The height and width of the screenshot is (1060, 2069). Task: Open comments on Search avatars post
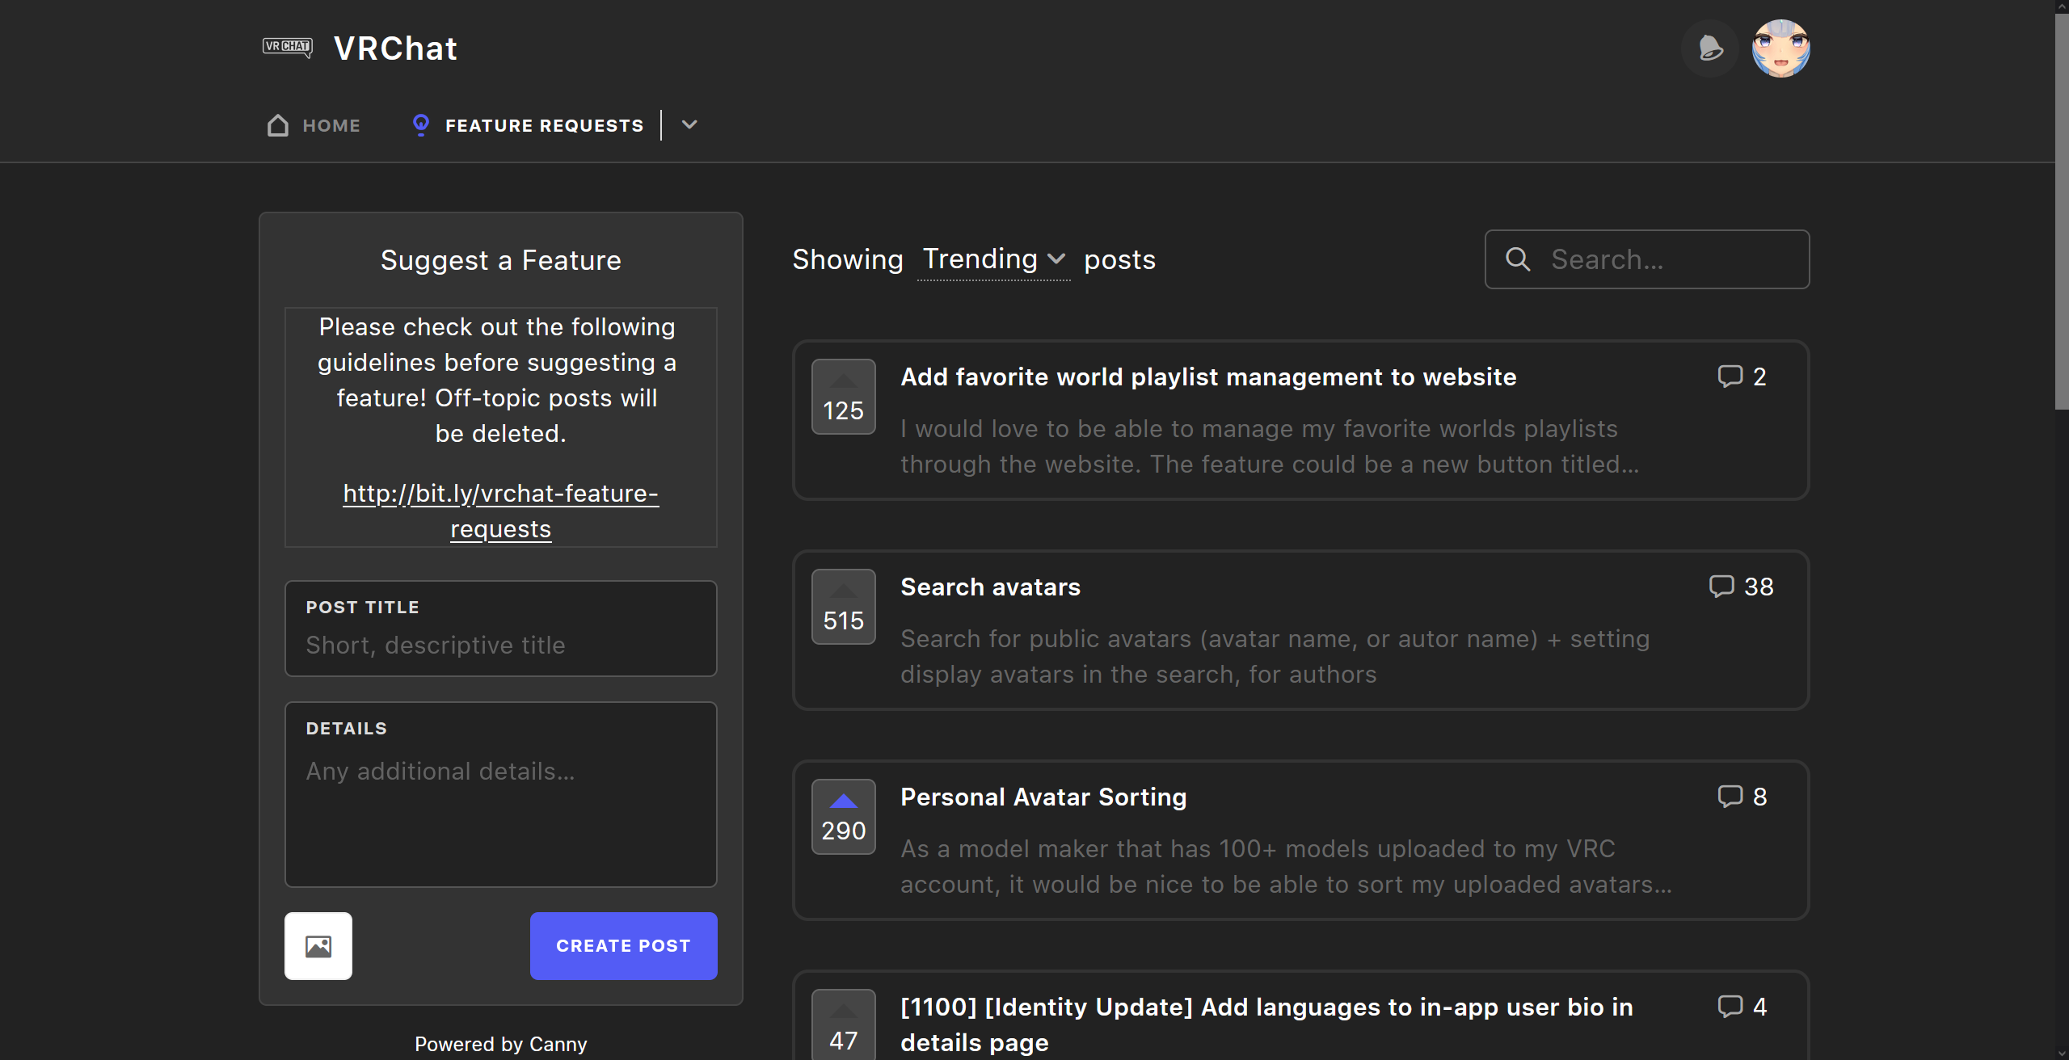click(x=1741, y=587)
